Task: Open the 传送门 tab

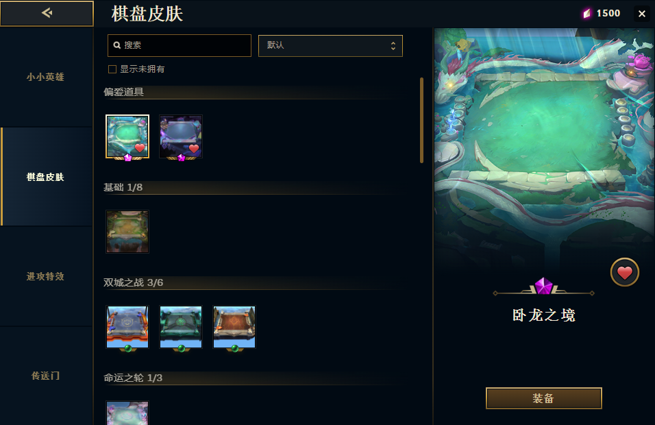Action: click(46, 376)
